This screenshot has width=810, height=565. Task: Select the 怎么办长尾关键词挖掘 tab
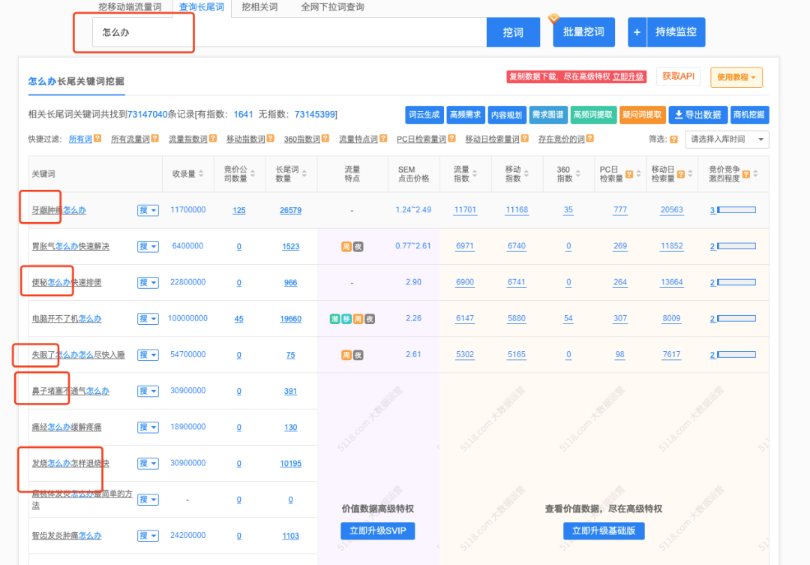(x=76, y=81)
